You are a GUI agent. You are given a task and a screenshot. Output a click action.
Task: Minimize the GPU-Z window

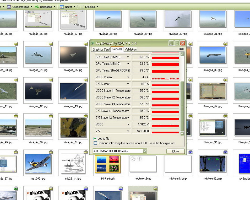click(x=171, y=43)
